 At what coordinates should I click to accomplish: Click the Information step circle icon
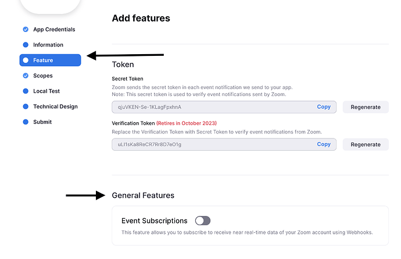point(26,45)
